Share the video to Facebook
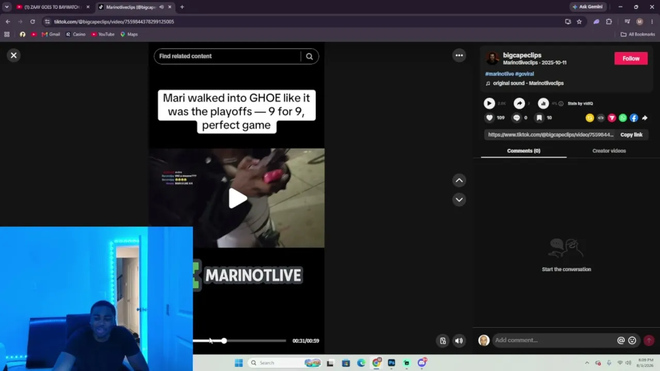This screenshot has height=371, width=660. coord(634,118)
